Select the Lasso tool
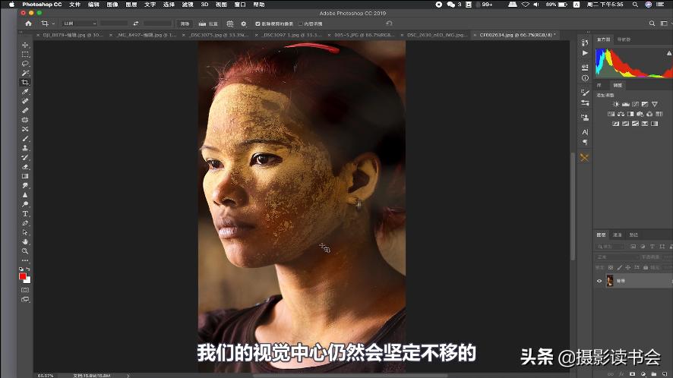The height and width of the screenshot is (378, 673). (25, 64)
